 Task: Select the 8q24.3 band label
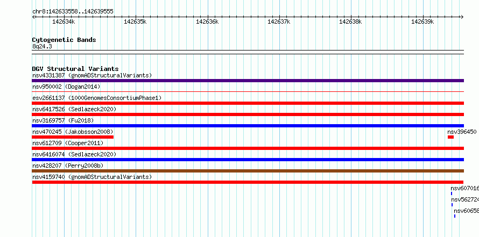coord(42,46)
